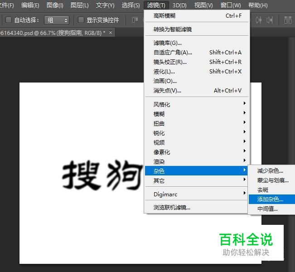Reapply 高斯模糊 last filter
Image resolution: width=295 pixels, height=272 pixels.
(197, 16)
